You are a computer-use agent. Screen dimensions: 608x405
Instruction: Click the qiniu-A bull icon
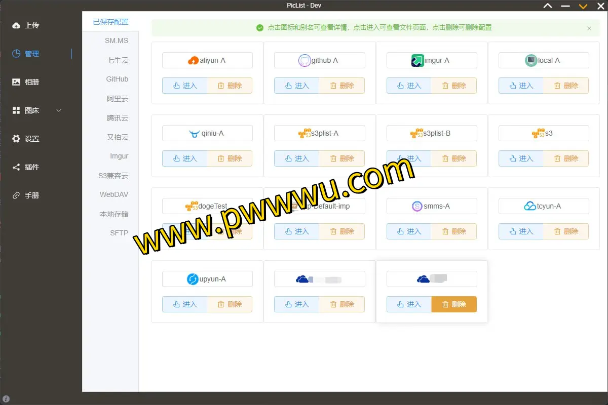[194, 134]
